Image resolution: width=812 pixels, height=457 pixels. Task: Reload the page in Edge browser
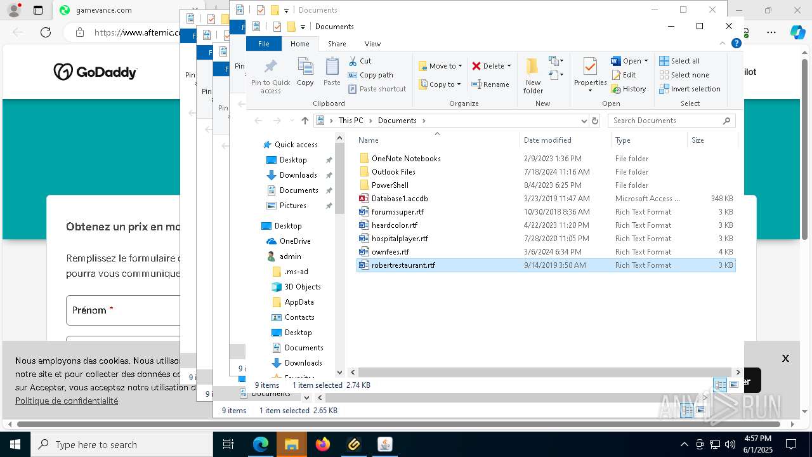(46, 32)
